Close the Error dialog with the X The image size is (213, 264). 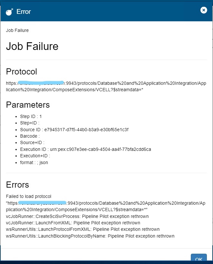pos(204,10)
